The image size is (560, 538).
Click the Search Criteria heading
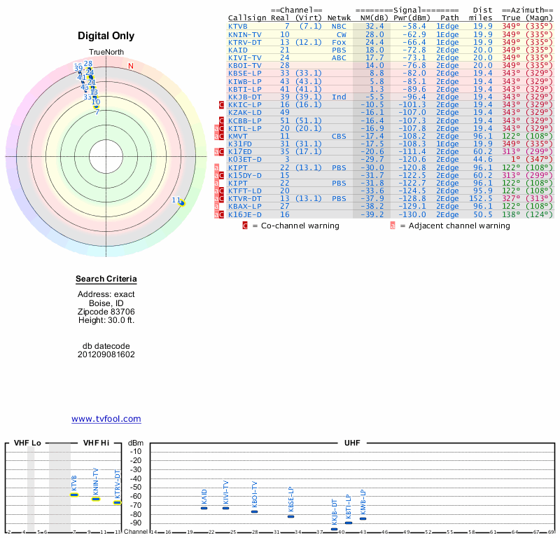[106, 280]
